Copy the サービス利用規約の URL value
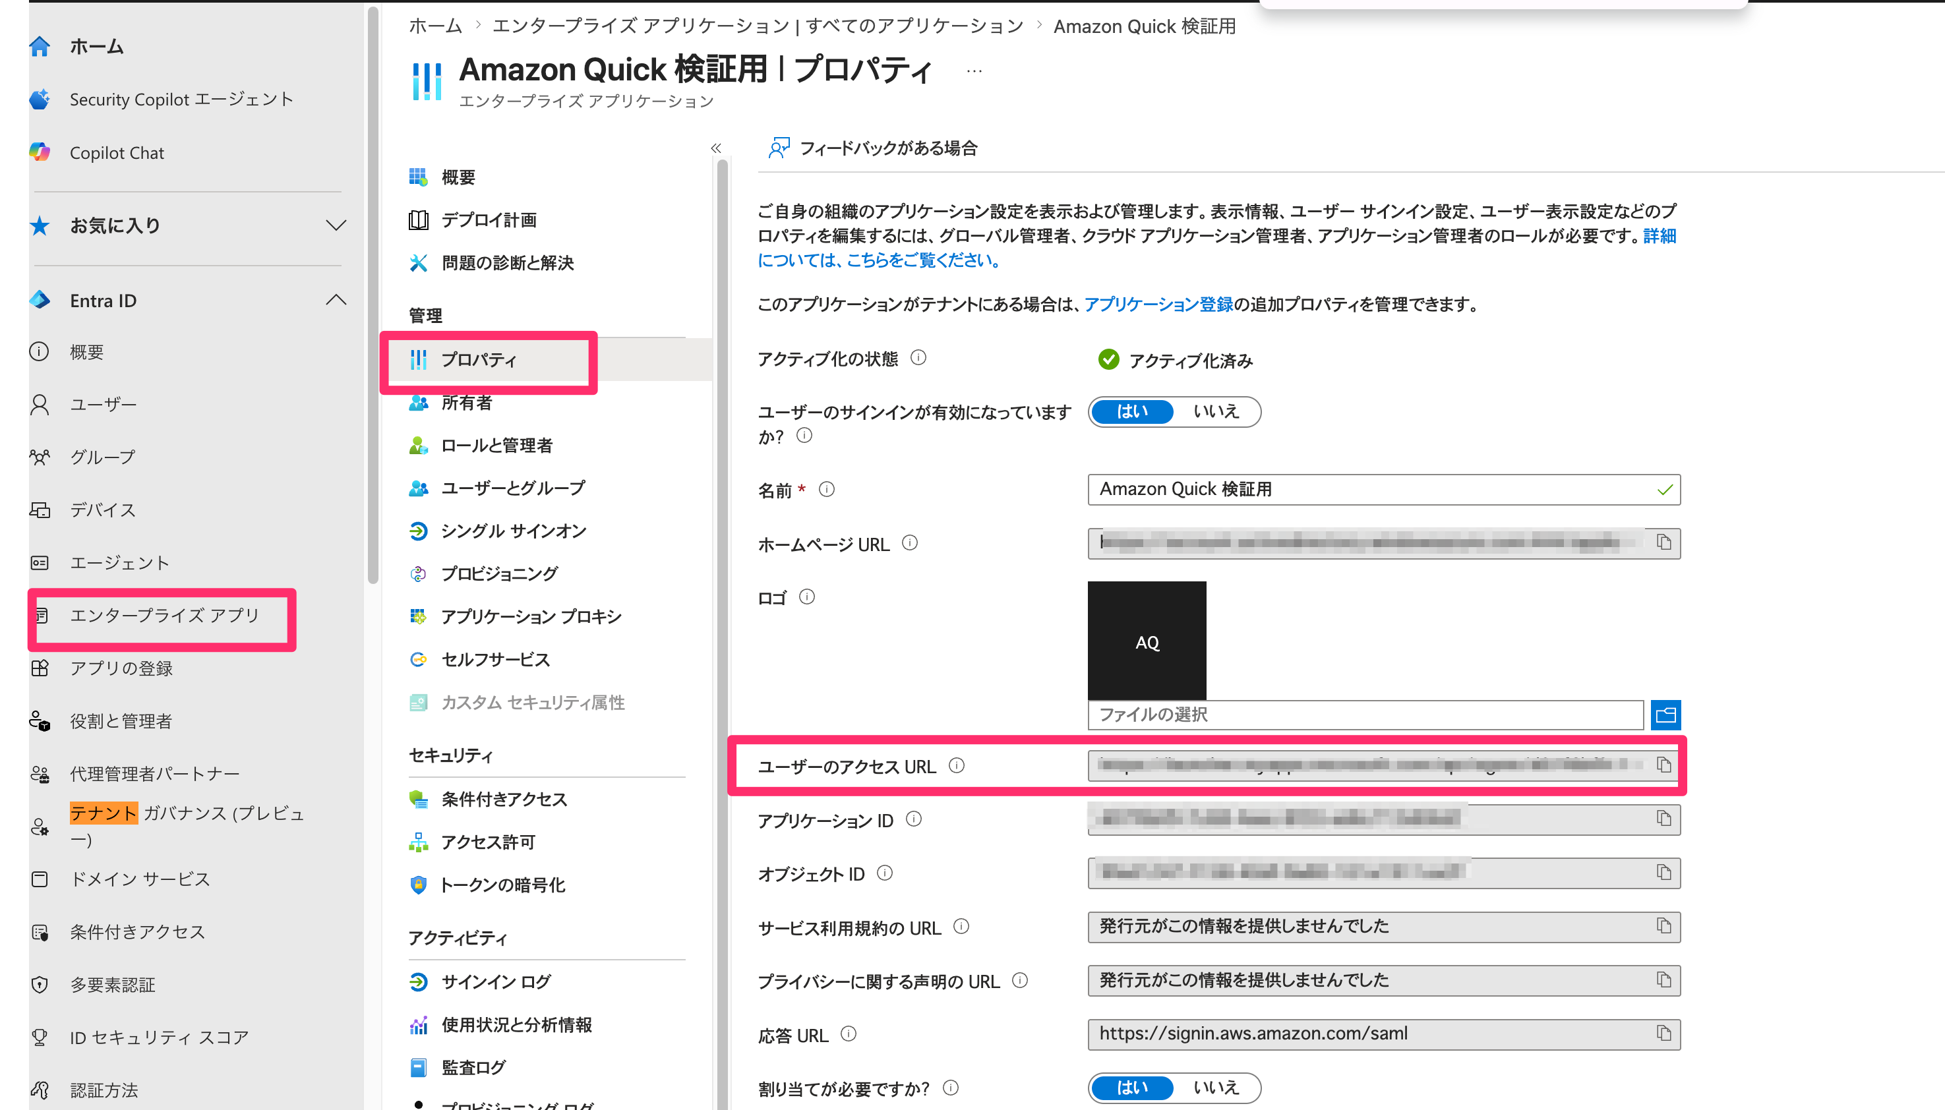This screenshot has height=1110, width=1945. coord(1663,925)
